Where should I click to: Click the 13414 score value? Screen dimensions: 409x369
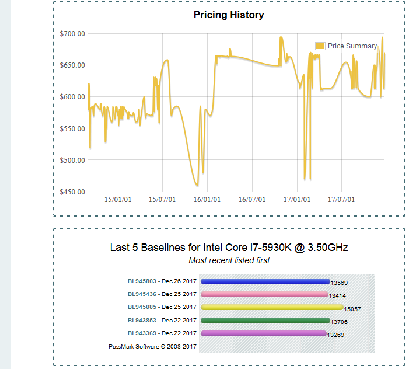pyautogui.click(x=337, y=296)
